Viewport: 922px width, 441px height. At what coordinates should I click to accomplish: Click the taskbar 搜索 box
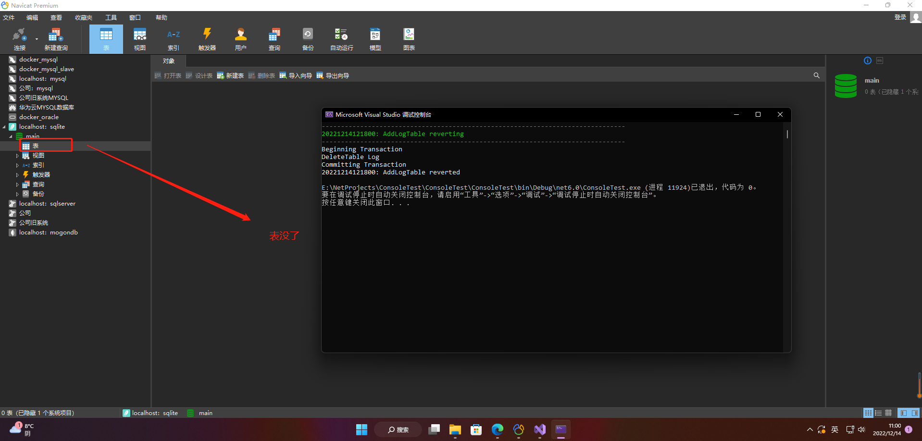(x=398, y=429)
